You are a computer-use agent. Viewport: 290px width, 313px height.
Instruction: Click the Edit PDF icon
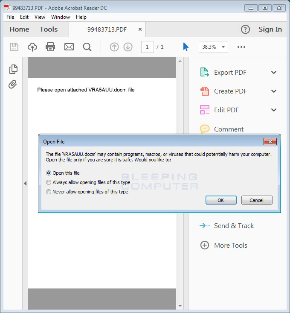(x=205, y=110)
